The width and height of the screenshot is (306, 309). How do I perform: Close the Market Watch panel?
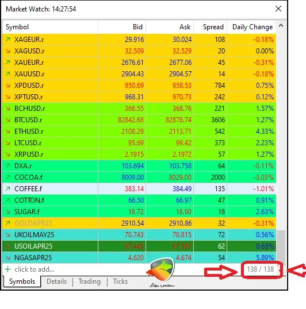click(x=278, y=9)
